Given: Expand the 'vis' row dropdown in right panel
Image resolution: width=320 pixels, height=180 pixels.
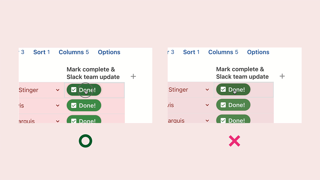Looking at the screenshot, I should (207, 105).
